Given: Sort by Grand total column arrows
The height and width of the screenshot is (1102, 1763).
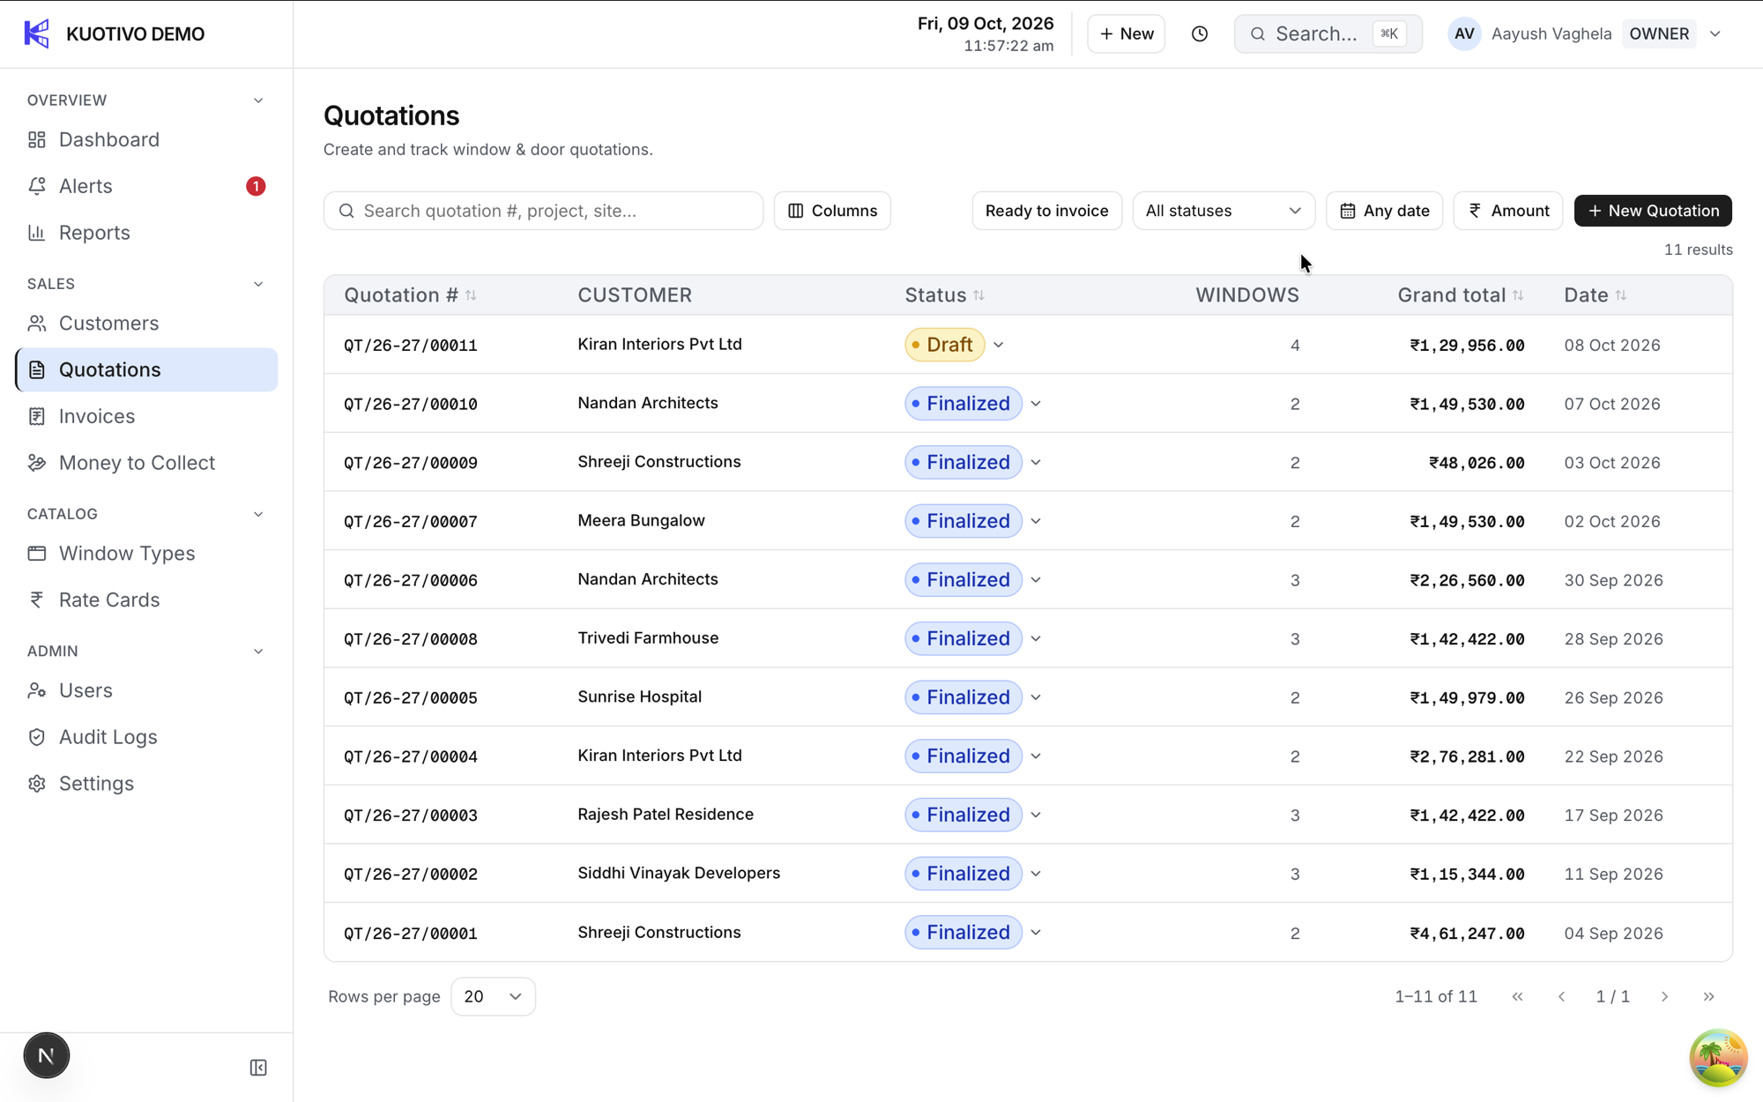Looking at the screenshot, I should (1518, 295).
